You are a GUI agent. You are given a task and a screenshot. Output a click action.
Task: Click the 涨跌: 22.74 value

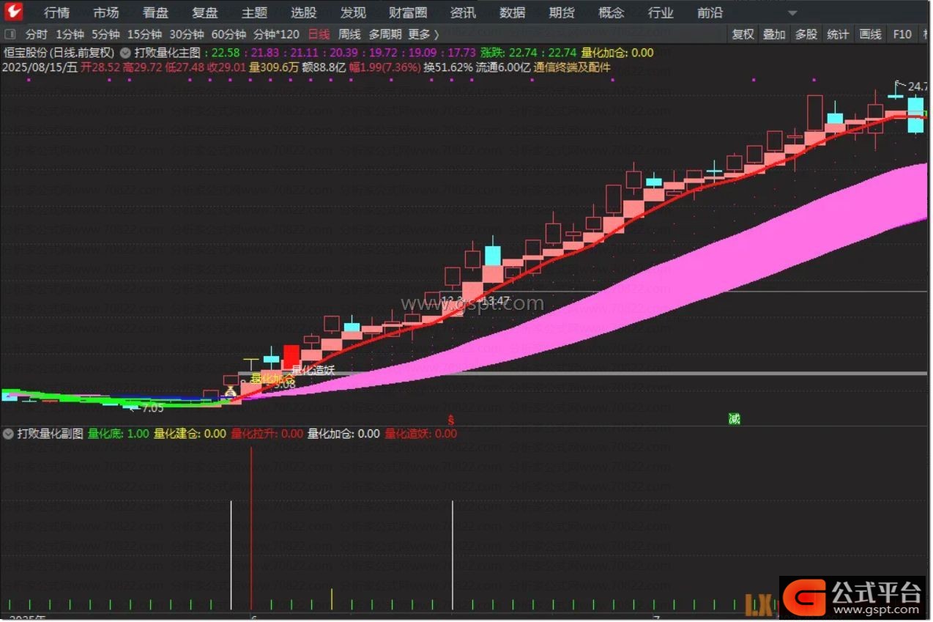click(x=508, y=53)
